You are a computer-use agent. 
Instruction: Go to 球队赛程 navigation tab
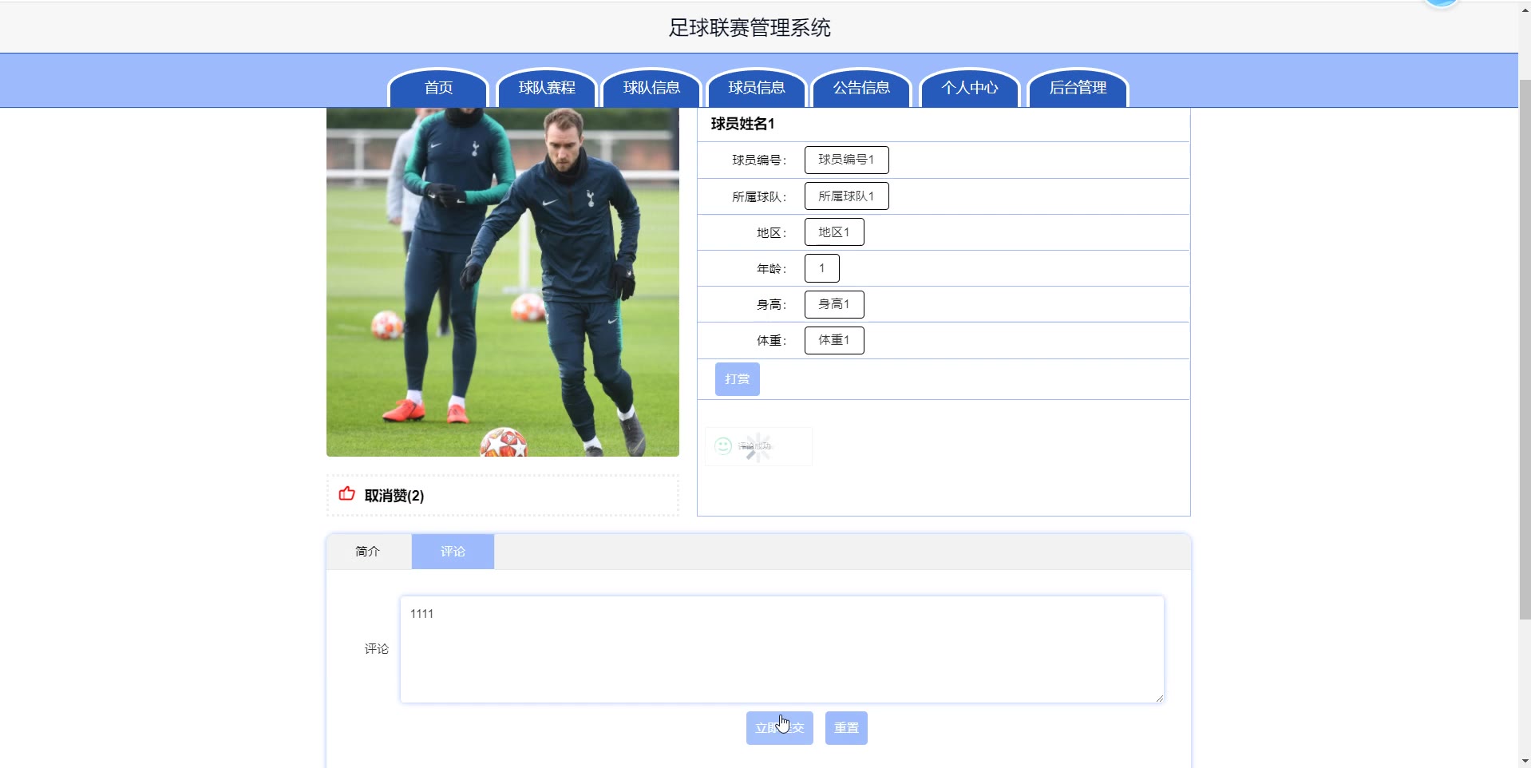[x=547, y=88]
